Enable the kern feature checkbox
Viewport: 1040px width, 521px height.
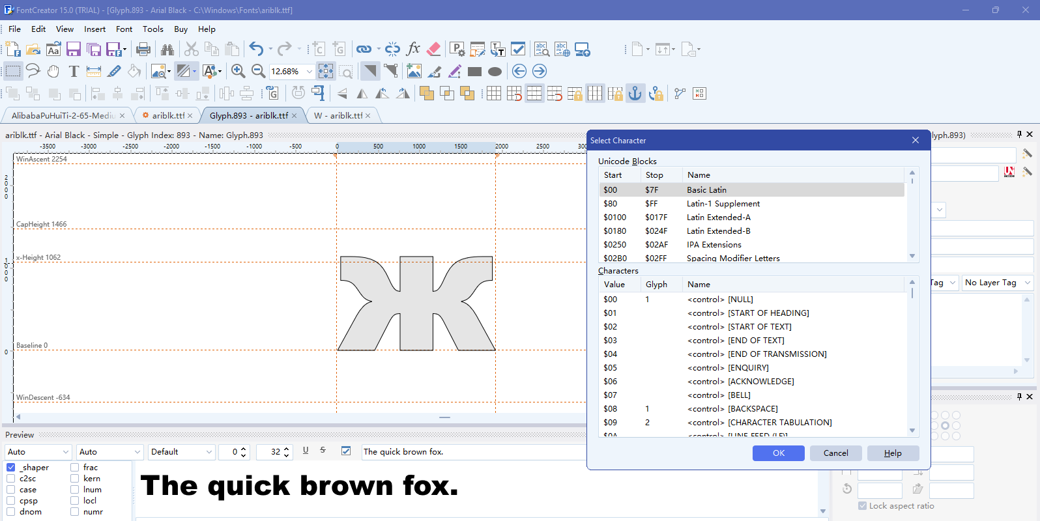(x=75, y=479)
